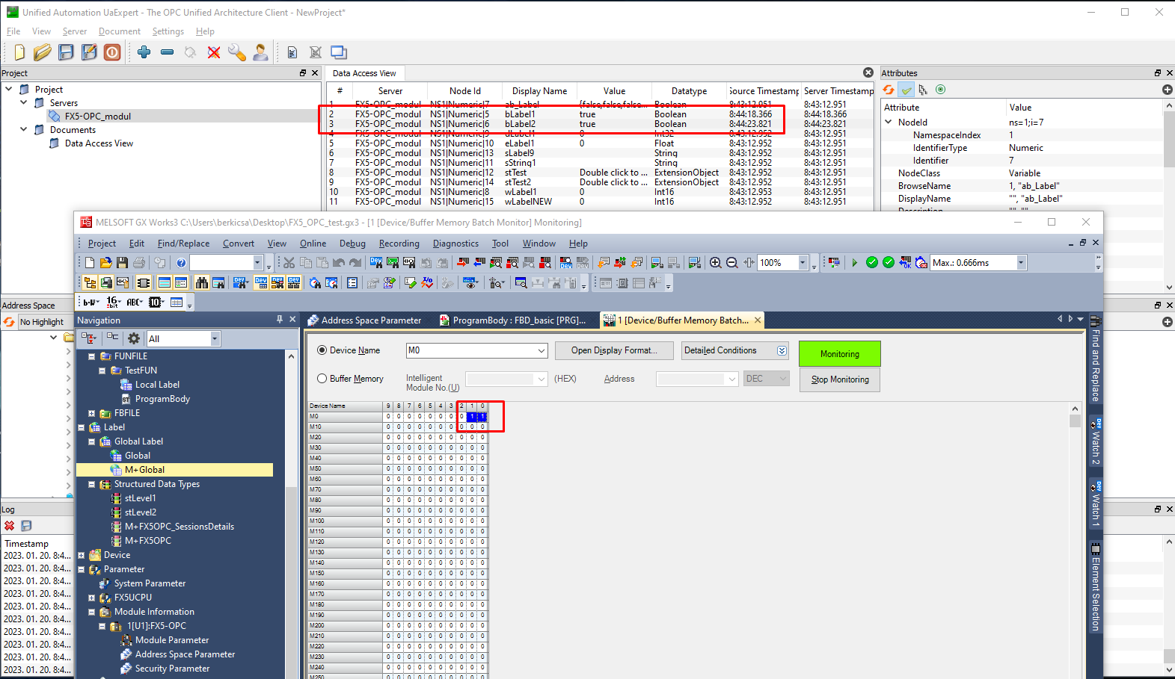Image resolution: width=1175 pixels, height=679 pixels.
Task: Pin the Navigation pane with pushpin icon
Action: tap(280, 320)
